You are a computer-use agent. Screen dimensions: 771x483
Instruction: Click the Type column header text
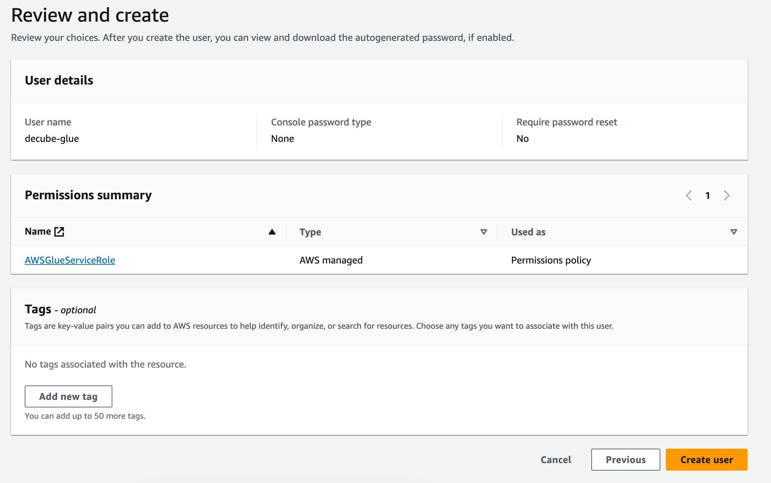tap(310, 232)
